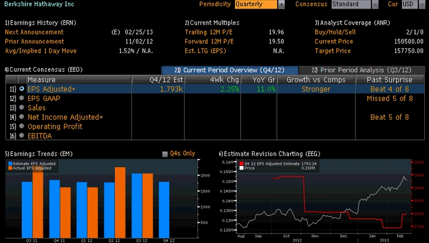Click the 02/25/13 announcement date
The width and height of the screenshot is (429, 243).
point(139,32)
